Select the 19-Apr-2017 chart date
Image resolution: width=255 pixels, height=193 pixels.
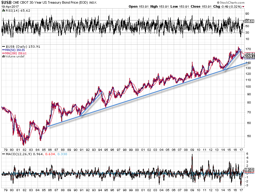pyautogui.click(x=10, y=7)
